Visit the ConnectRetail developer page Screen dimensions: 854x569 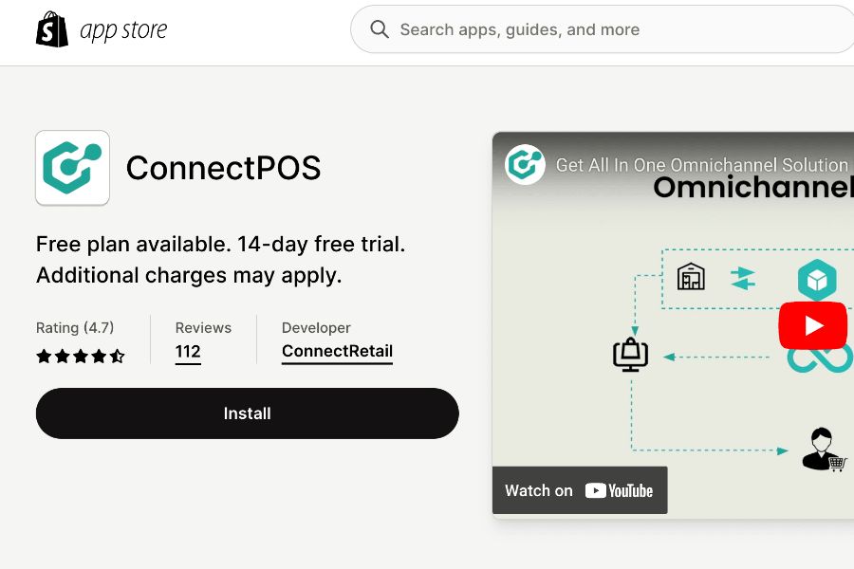337,351
